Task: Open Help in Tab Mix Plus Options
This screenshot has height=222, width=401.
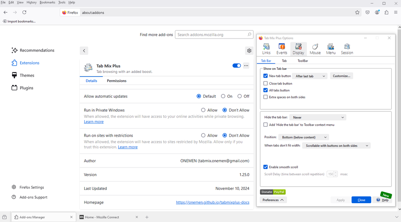Action: (383, 200)
